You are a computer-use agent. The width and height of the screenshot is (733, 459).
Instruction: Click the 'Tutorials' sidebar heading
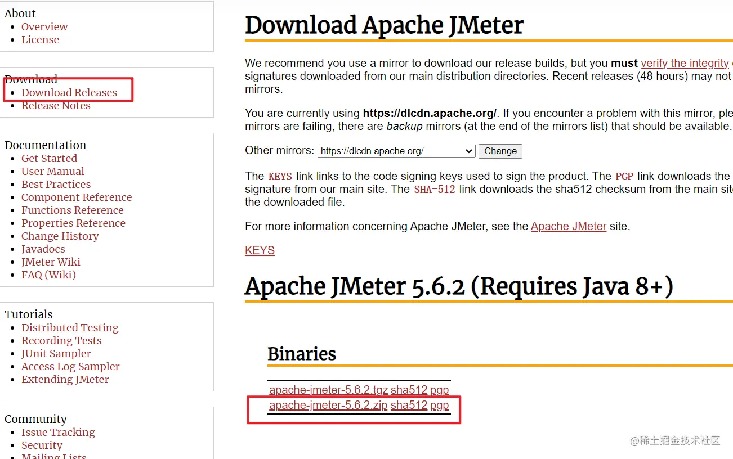pos(29,314)
